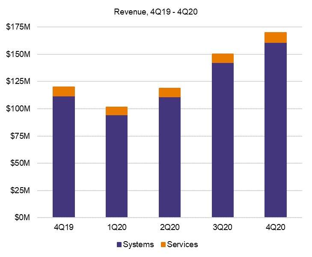The height and width of the screenshot is (257, 312).
Task: Click the "$175M" y-axis label
Action: click(18, 27)
